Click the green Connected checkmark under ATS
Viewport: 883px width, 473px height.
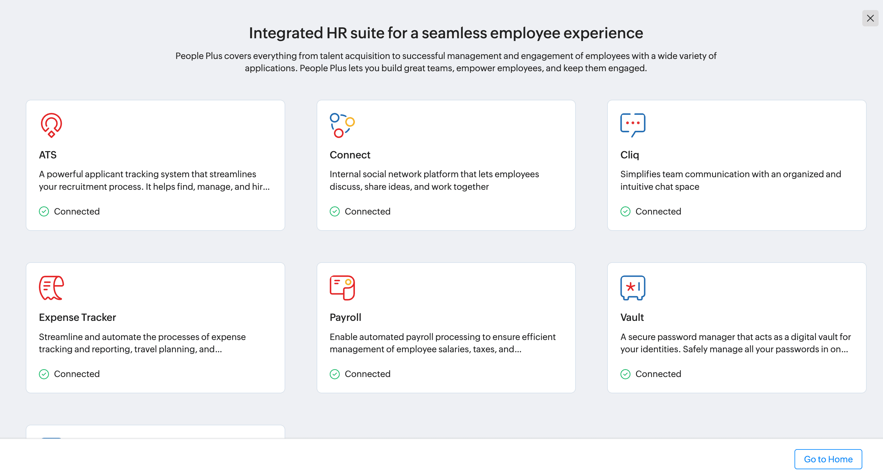pos(44,211)
